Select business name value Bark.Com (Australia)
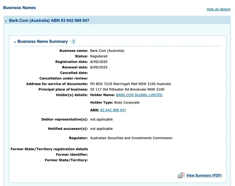The height and width of the screenshot is (186, 235). point(107,51)
